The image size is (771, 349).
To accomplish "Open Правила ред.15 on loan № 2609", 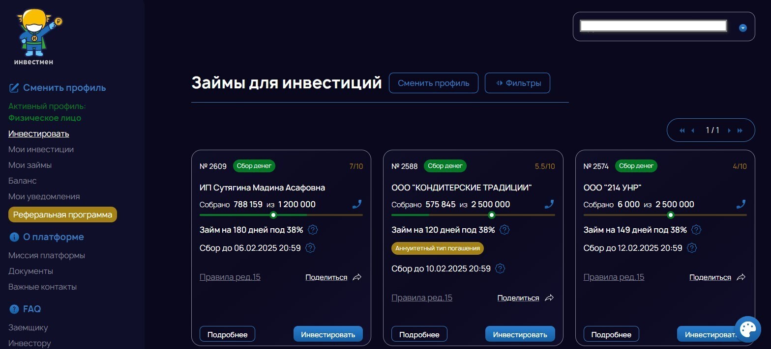I will 230,277.
